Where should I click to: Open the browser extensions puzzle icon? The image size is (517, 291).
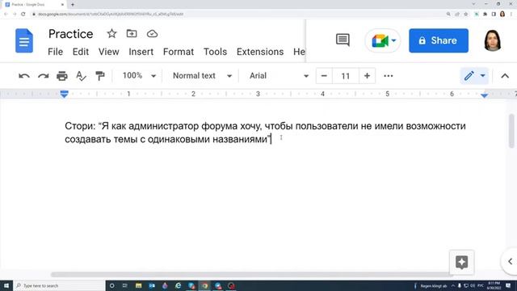pos(485,15)
